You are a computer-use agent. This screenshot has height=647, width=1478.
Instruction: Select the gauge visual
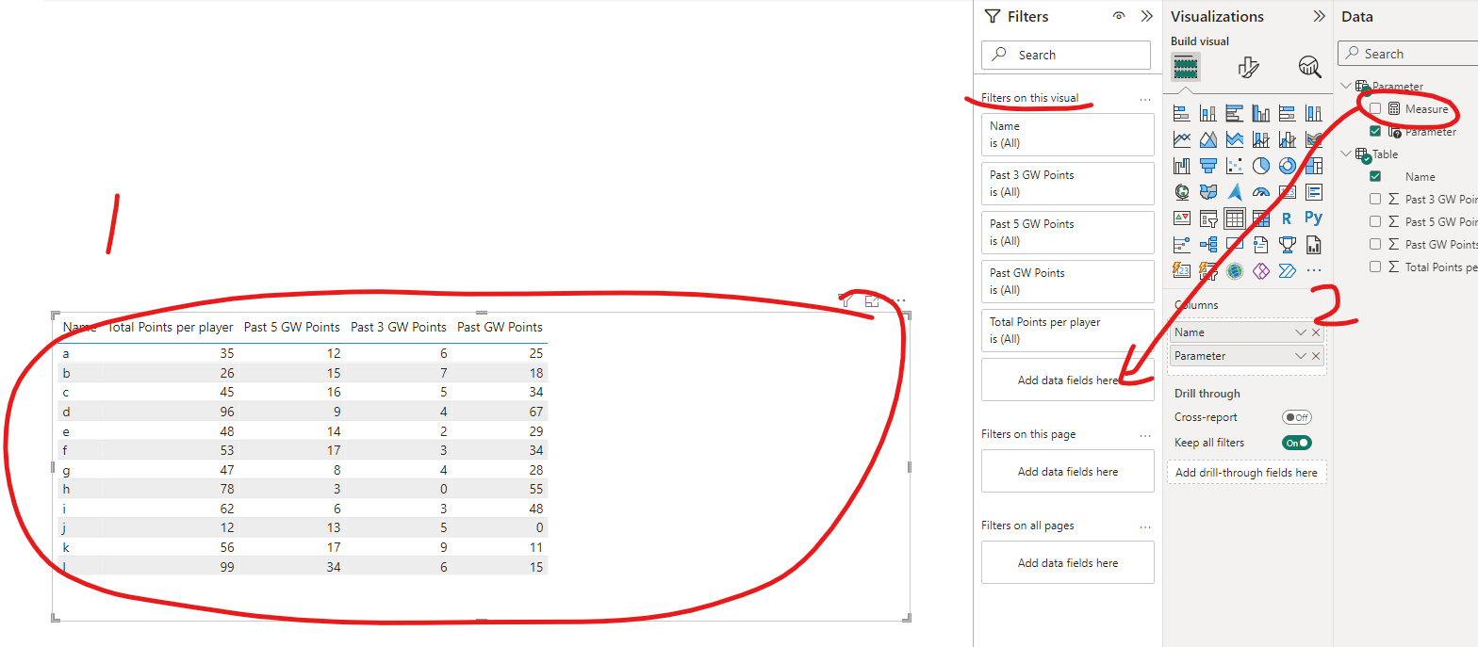(x=1260, y=192)
